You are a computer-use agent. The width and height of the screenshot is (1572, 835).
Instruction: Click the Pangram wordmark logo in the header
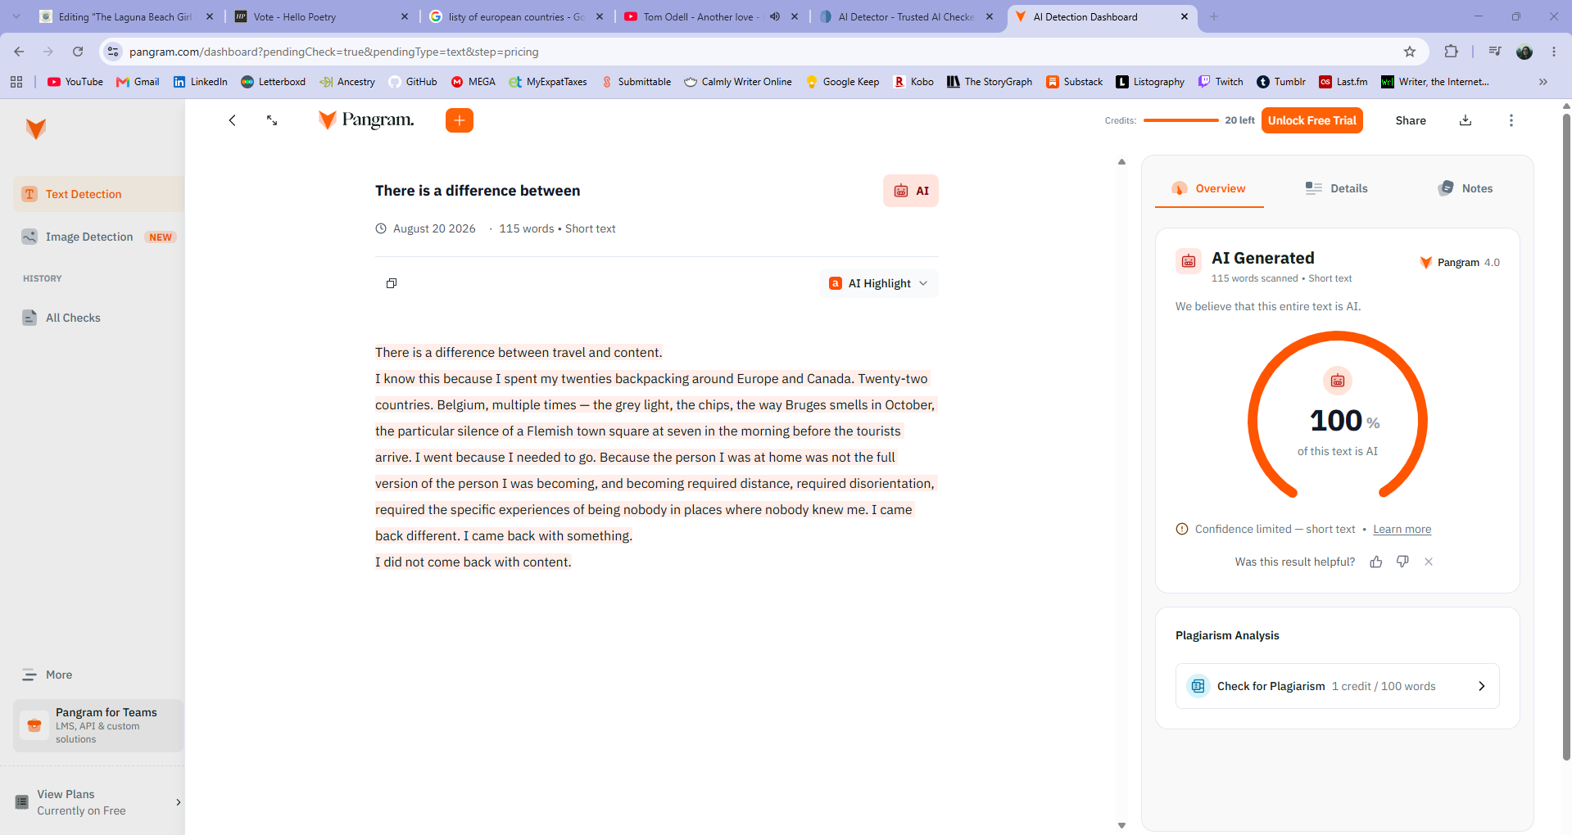(366, 120)
